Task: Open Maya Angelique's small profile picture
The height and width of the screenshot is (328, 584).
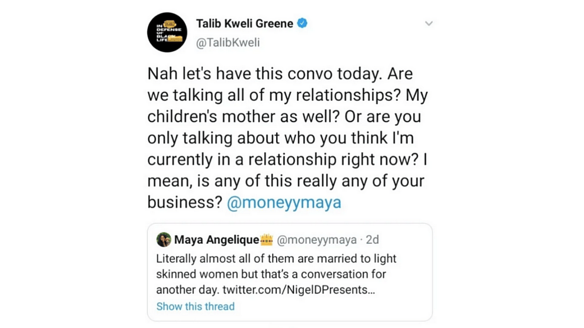Action: [x=164, y=239]
